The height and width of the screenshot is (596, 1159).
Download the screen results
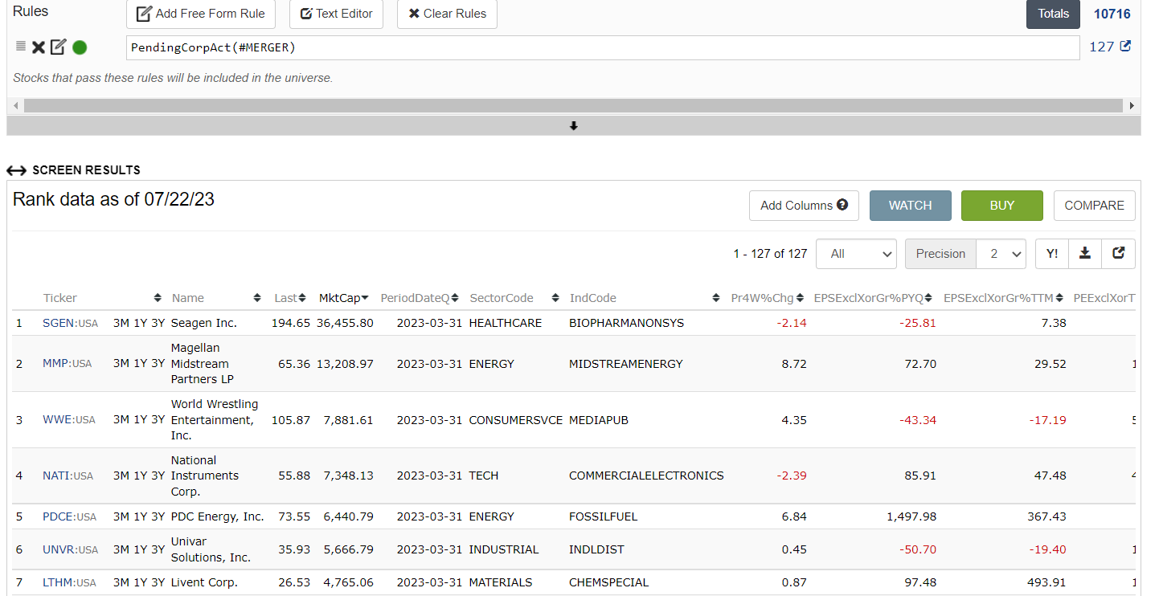(x=1085, y=254)
